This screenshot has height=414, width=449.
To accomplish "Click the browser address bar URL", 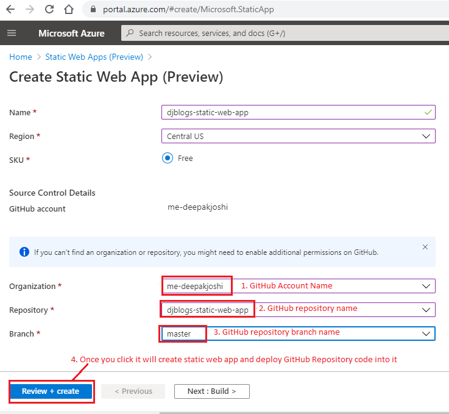I will point(188,9).
